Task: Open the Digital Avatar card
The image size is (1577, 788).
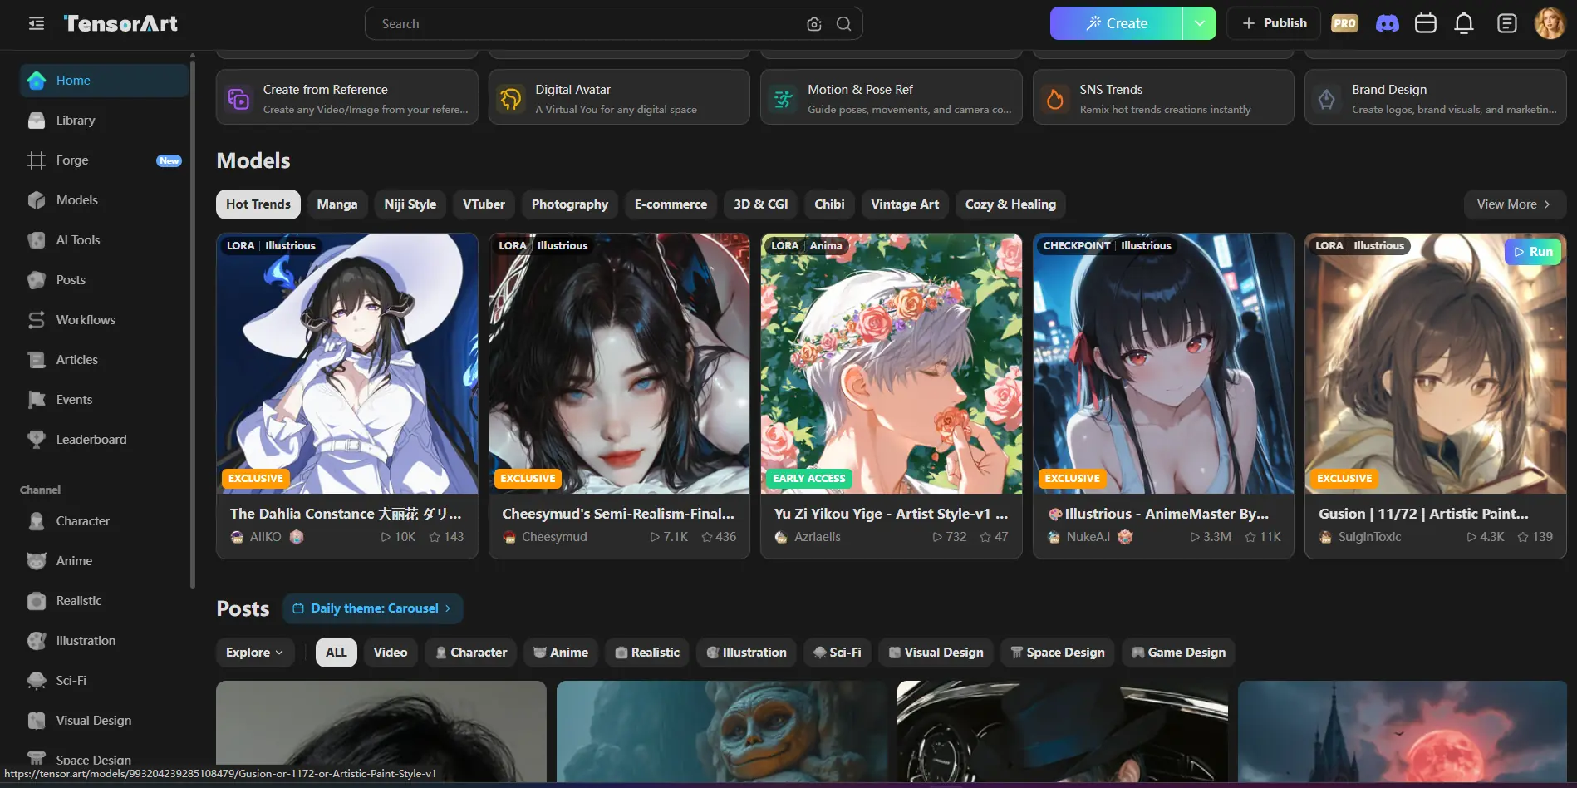Action: tap(619, 97)
